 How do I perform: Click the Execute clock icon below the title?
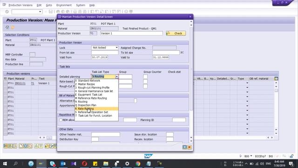click(x=7, y=28)
